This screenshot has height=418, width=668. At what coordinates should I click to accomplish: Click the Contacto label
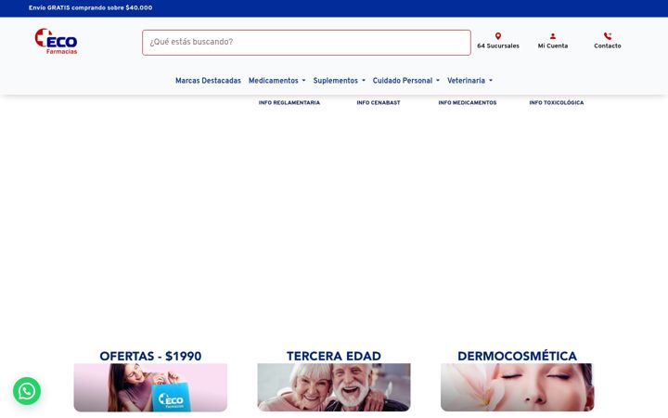coord(608,46)
